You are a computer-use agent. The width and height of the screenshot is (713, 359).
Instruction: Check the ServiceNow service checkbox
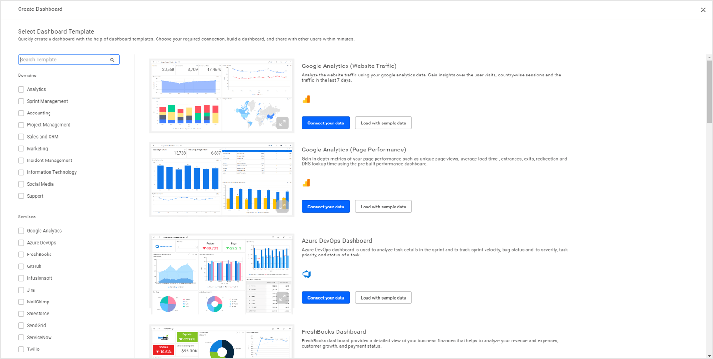[21, 338]
